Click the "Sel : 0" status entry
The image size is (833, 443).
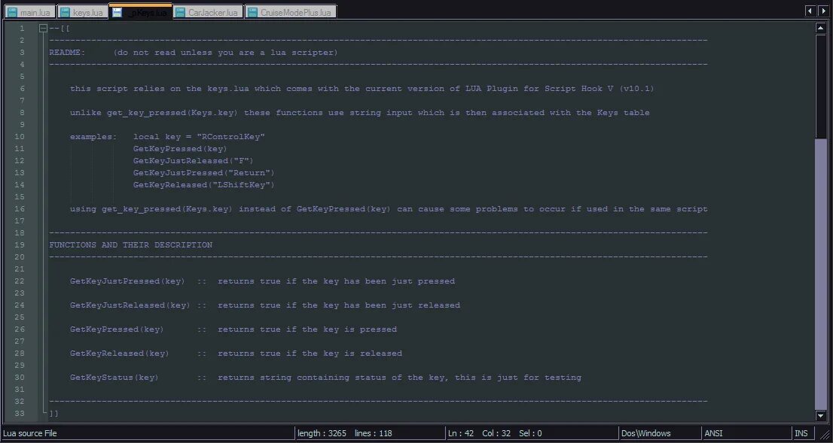point(530,433)
